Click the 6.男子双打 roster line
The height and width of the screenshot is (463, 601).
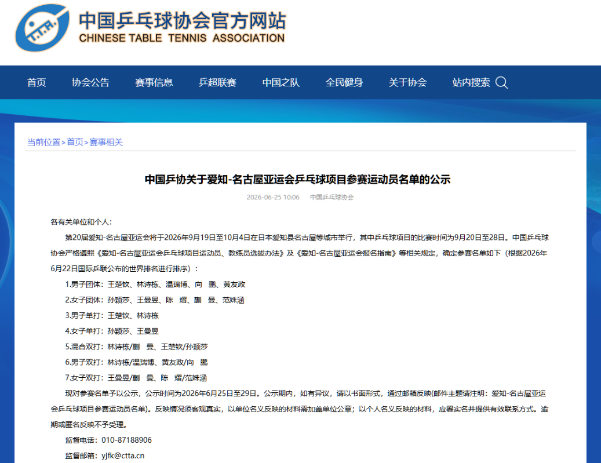[x=136, y=362]
